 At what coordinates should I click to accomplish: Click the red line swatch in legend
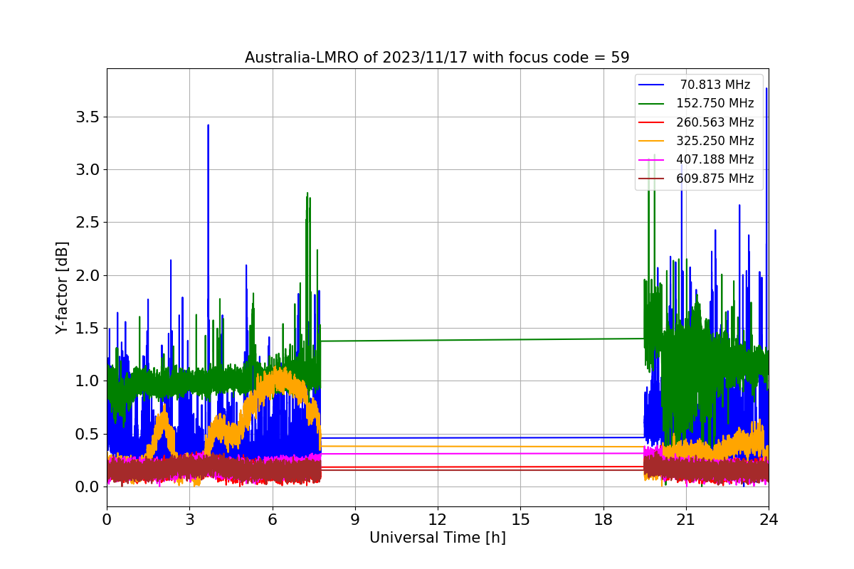pyautogui.click(x=653, y=122)
